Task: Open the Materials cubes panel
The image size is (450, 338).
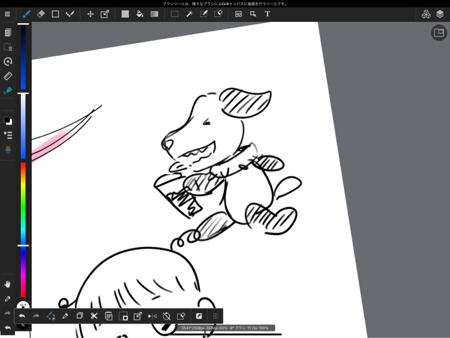Action: pyautogui.click(x=426, y=14)
